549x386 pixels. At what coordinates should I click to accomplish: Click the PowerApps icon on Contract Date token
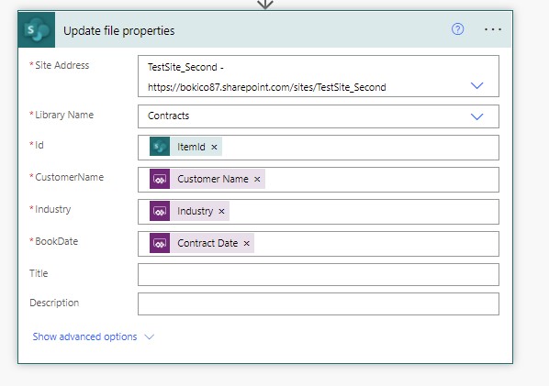160,243
